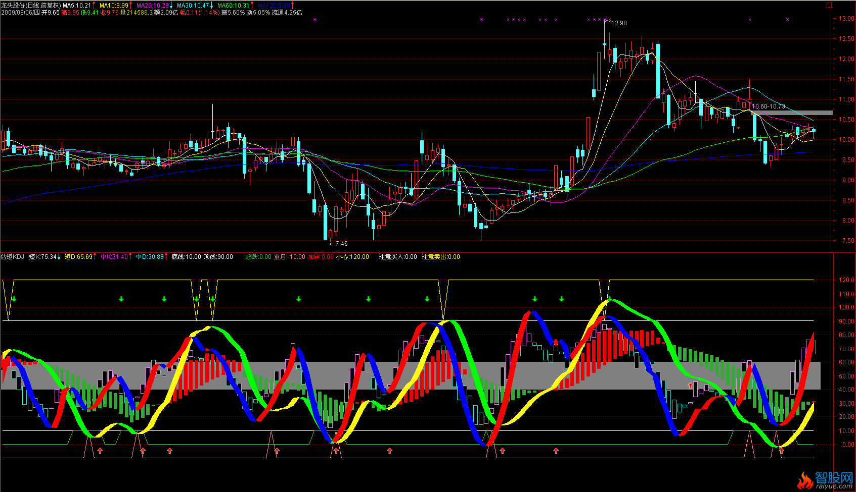Click the gray gap band beside 10.60-10.73
The height and width of the screenshot is (492, 856).
(x=792, y=113)
